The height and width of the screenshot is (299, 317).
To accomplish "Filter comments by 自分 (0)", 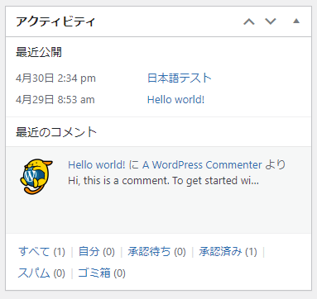I will point(97,251).
